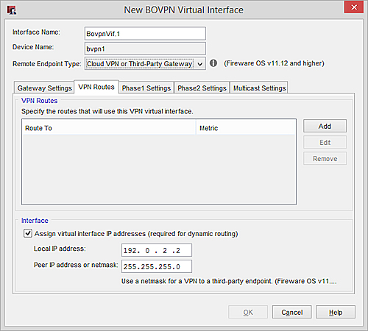
Task: Click the Metric column header
Action: click(x=246, y=128)
